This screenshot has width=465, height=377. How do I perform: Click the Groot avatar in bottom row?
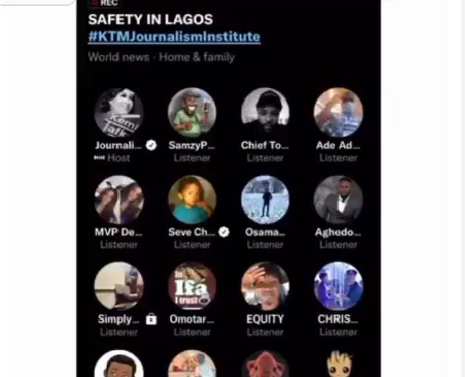pyautogui.click(x=338, y=363)
